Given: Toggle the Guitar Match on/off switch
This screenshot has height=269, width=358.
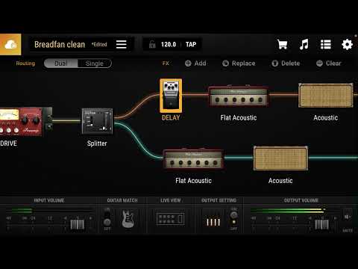Looking at the screenshot, I should pos(107,218).
